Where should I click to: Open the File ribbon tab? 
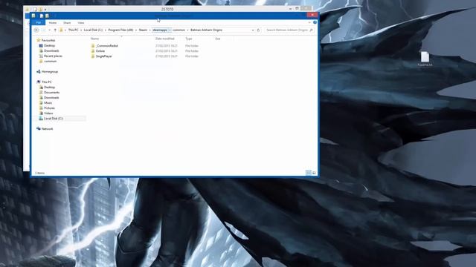pyautogui.click(x=38, y=23)
